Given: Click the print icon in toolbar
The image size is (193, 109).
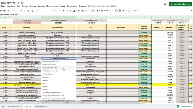Looking at the screenshot, I should coord(5,11).
